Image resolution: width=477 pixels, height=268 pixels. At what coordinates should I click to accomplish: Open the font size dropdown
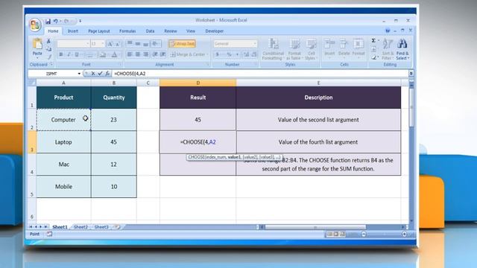[x=103, y=44]
